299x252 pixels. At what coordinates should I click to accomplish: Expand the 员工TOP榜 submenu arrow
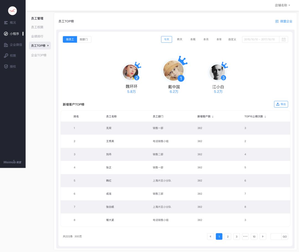(x=48, y=46)
